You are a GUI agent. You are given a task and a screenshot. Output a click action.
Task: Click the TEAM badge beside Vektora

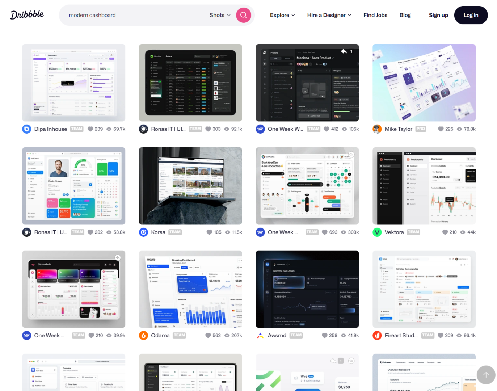coord(413,232)
